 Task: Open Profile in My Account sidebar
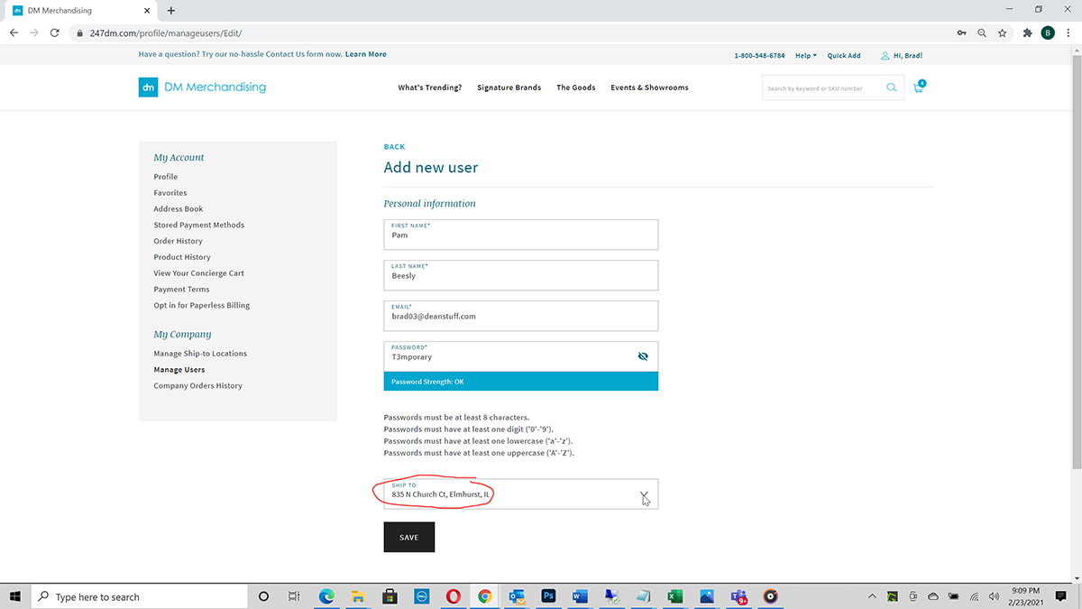coord(166,177)
